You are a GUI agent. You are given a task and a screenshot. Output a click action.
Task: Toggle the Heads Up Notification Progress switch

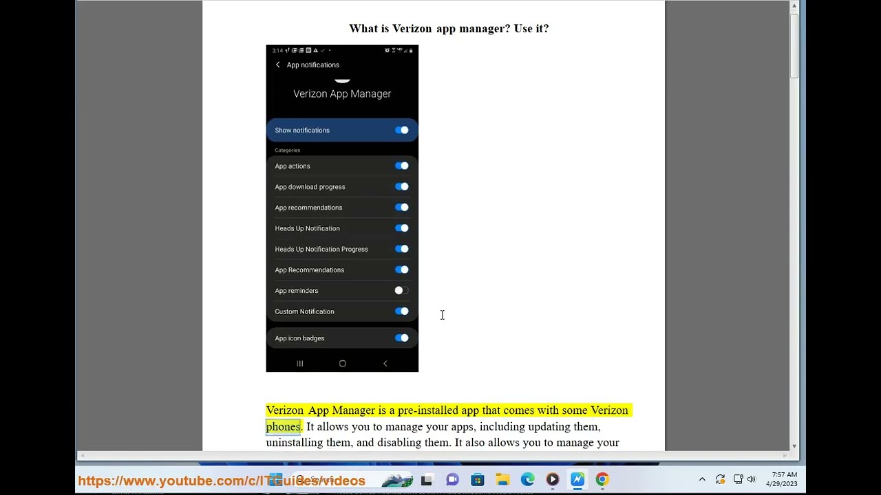[x=402, y=249]
